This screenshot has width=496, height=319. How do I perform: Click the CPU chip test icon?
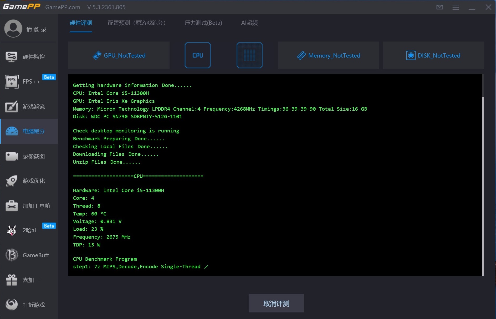coord(198,55)
